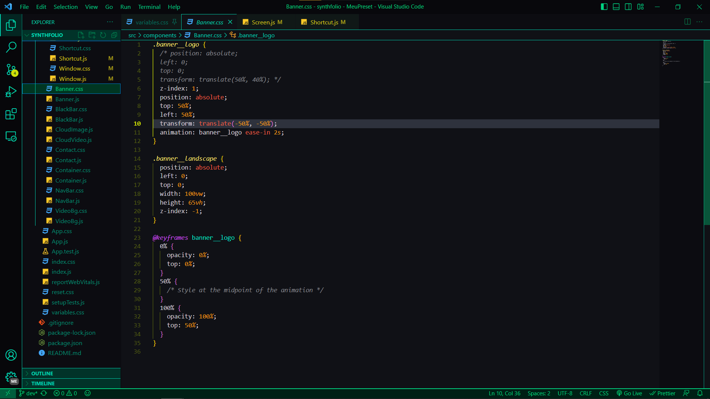Image resolution: width=710 pixels, height=399 pixels.
Task: Switch to the Screen.js tab
Action: [x=263, y=22]
